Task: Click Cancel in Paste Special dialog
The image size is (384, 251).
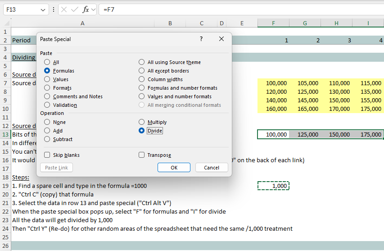Action: pyautogui.click(x=212, y=168)
